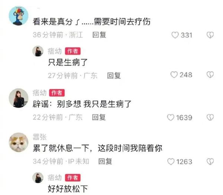
Task: Tap username 嚣张
Action: coord(40,137)
